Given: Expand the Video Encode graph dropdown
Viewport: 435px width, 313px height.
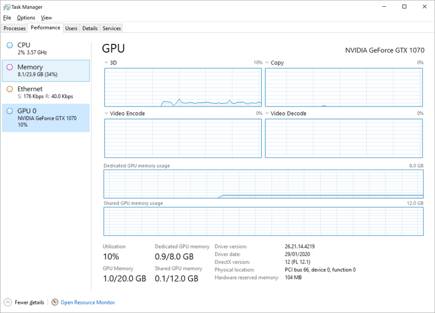Looking at the screenshot, I should [107, 113].
